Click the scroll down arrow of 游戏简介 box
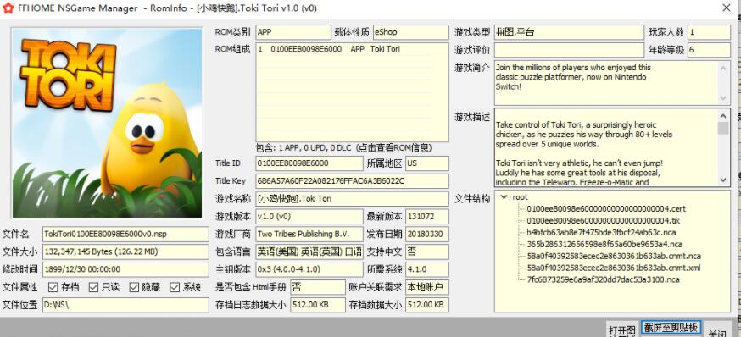The width and height of the screenshot is (741, 337). point(723,98)
